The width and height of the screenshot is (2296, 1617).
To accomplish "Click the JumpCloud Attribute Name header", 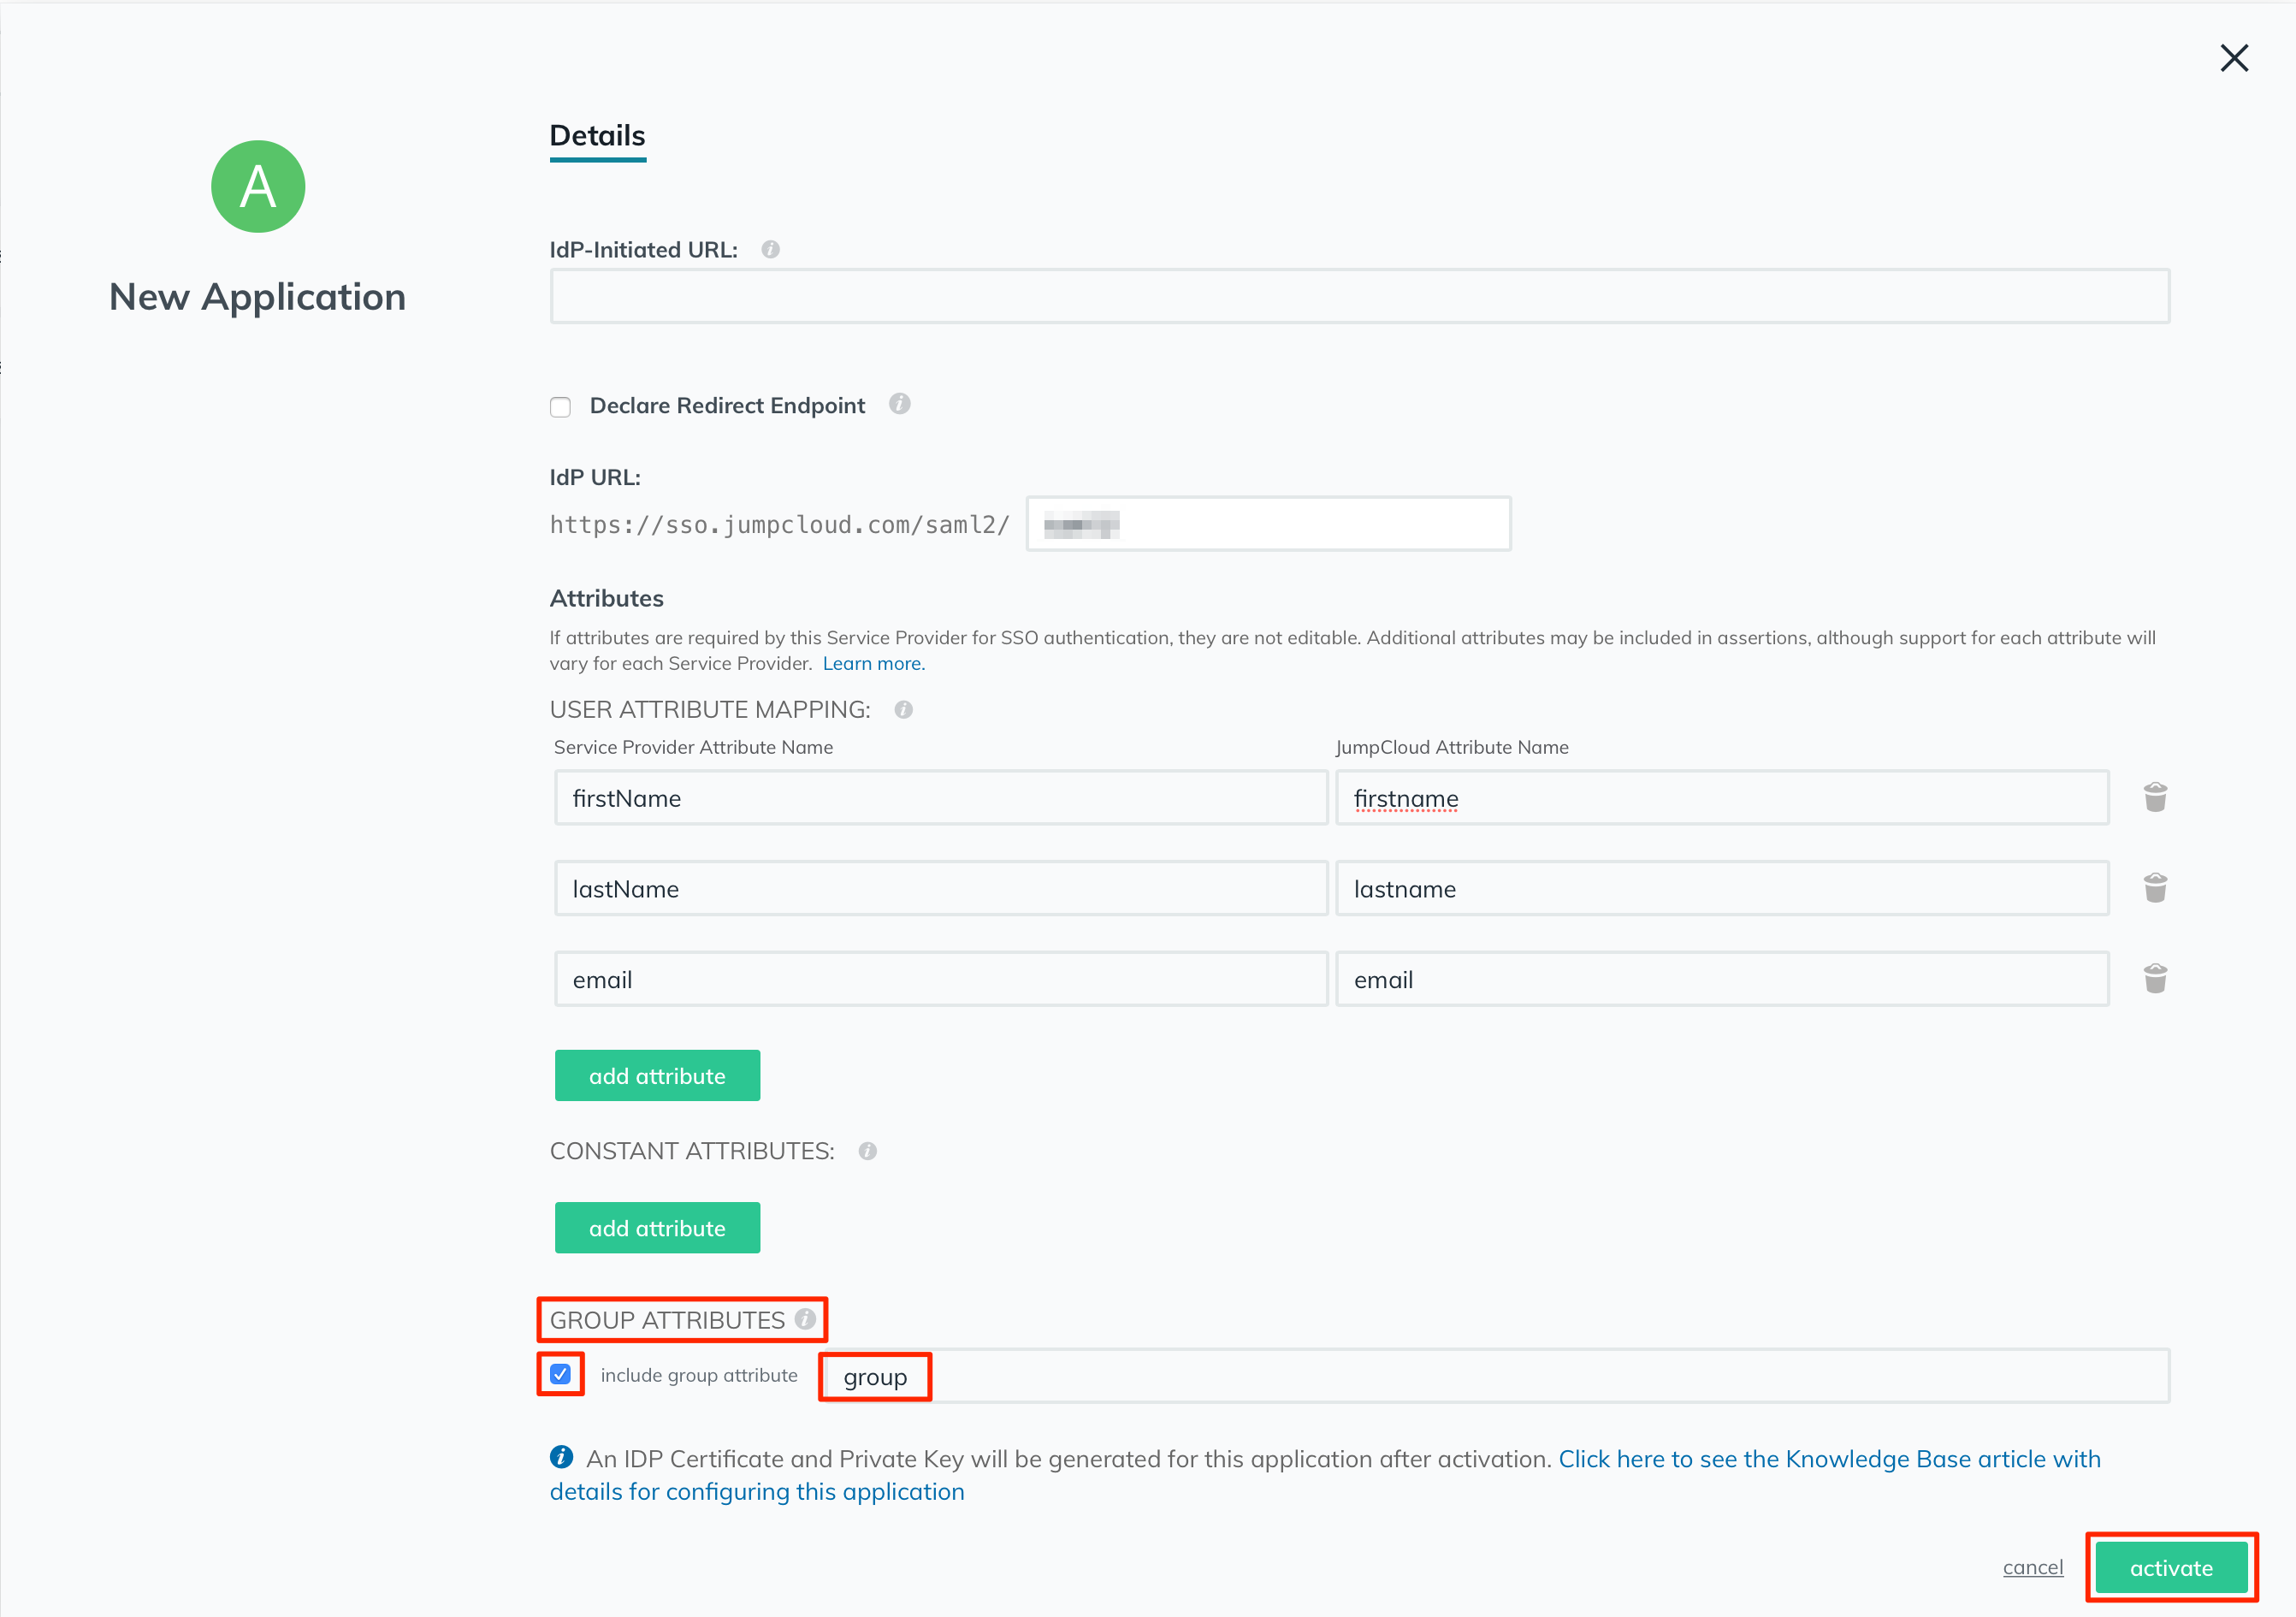I will (x=1452, y=747).
